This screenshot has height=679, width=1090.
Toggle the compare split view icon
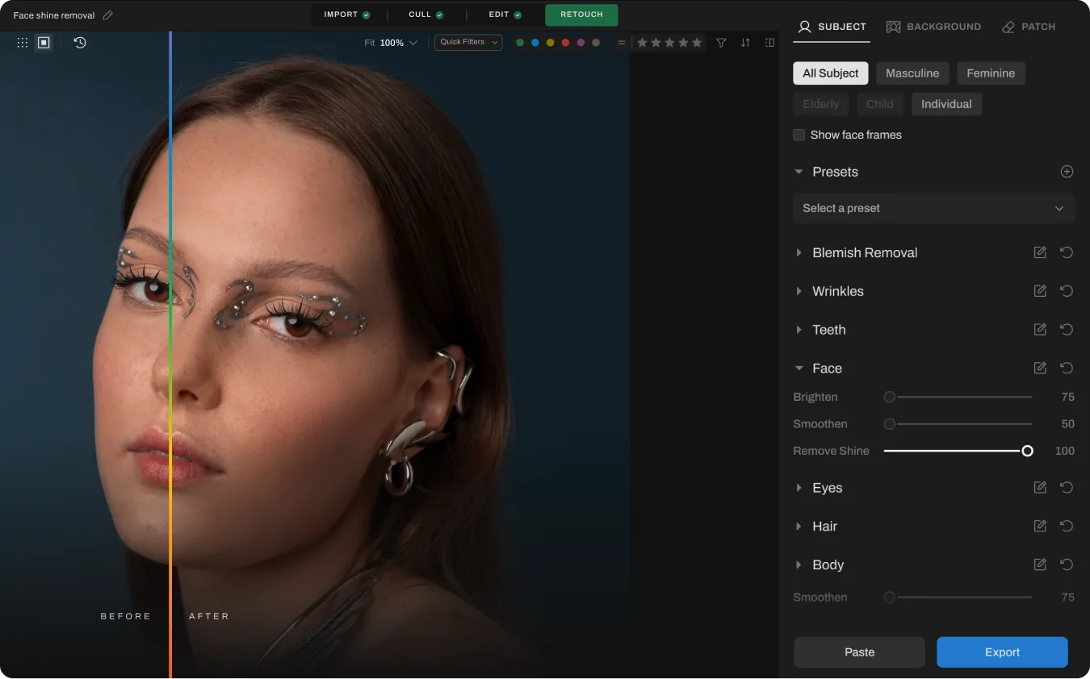[x=769, y=43]
